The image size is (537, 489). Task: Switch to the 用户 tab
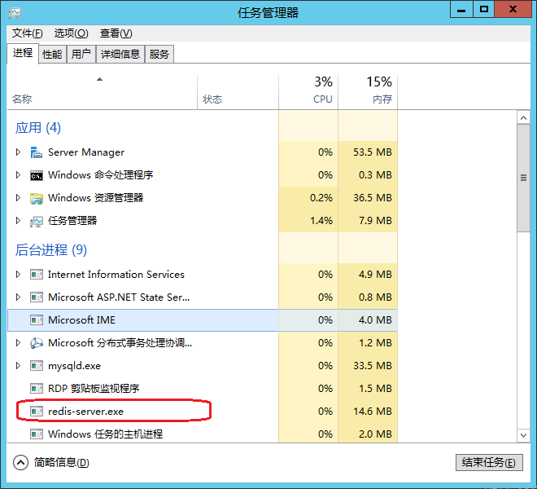(81, 55)
